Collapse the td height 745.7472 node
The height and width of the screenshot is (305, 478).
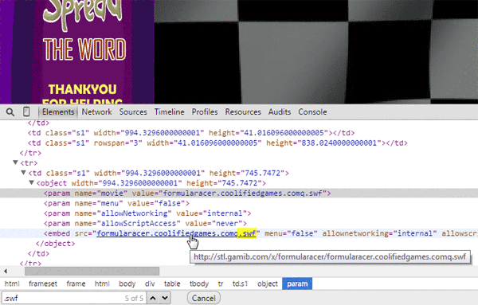pyautogui.click(x=23, y=173)
